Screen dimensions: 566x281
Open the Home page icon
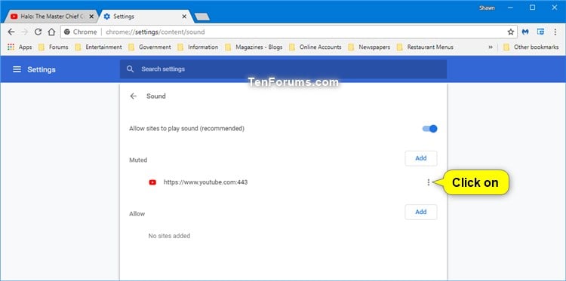pos(51,32)
